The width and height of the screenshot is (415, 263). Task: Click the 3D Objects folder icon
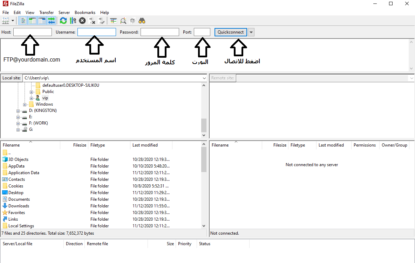click(x=5, y=159)
